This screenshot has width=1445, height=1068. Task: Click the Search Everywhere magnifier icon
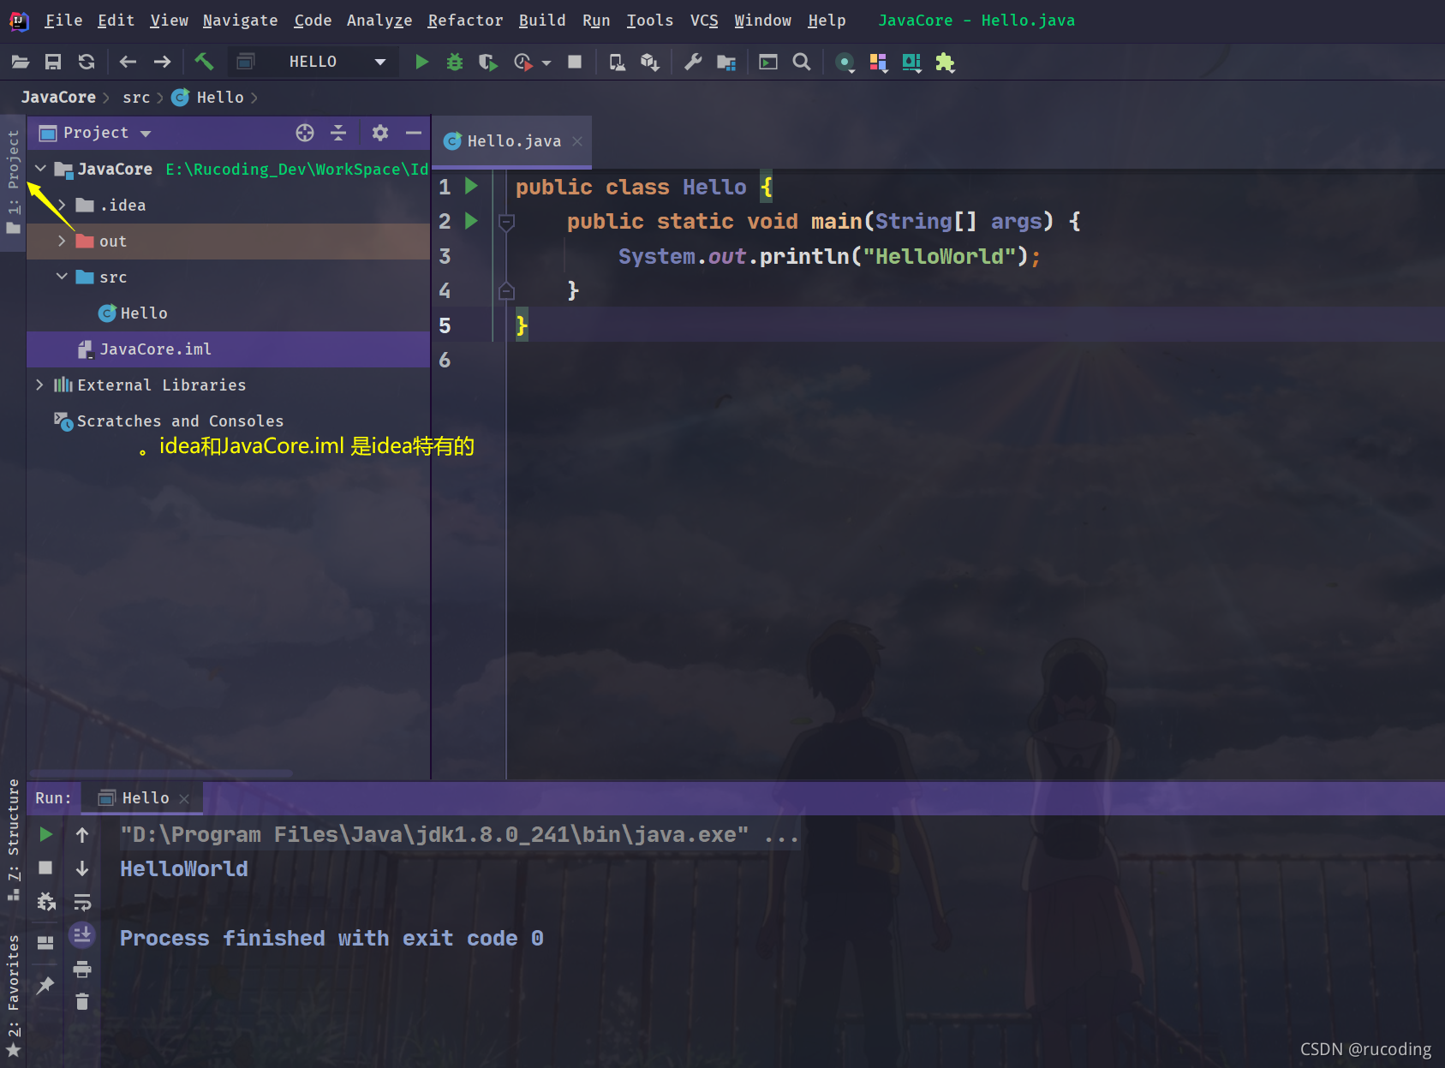(x=802, y=62)
